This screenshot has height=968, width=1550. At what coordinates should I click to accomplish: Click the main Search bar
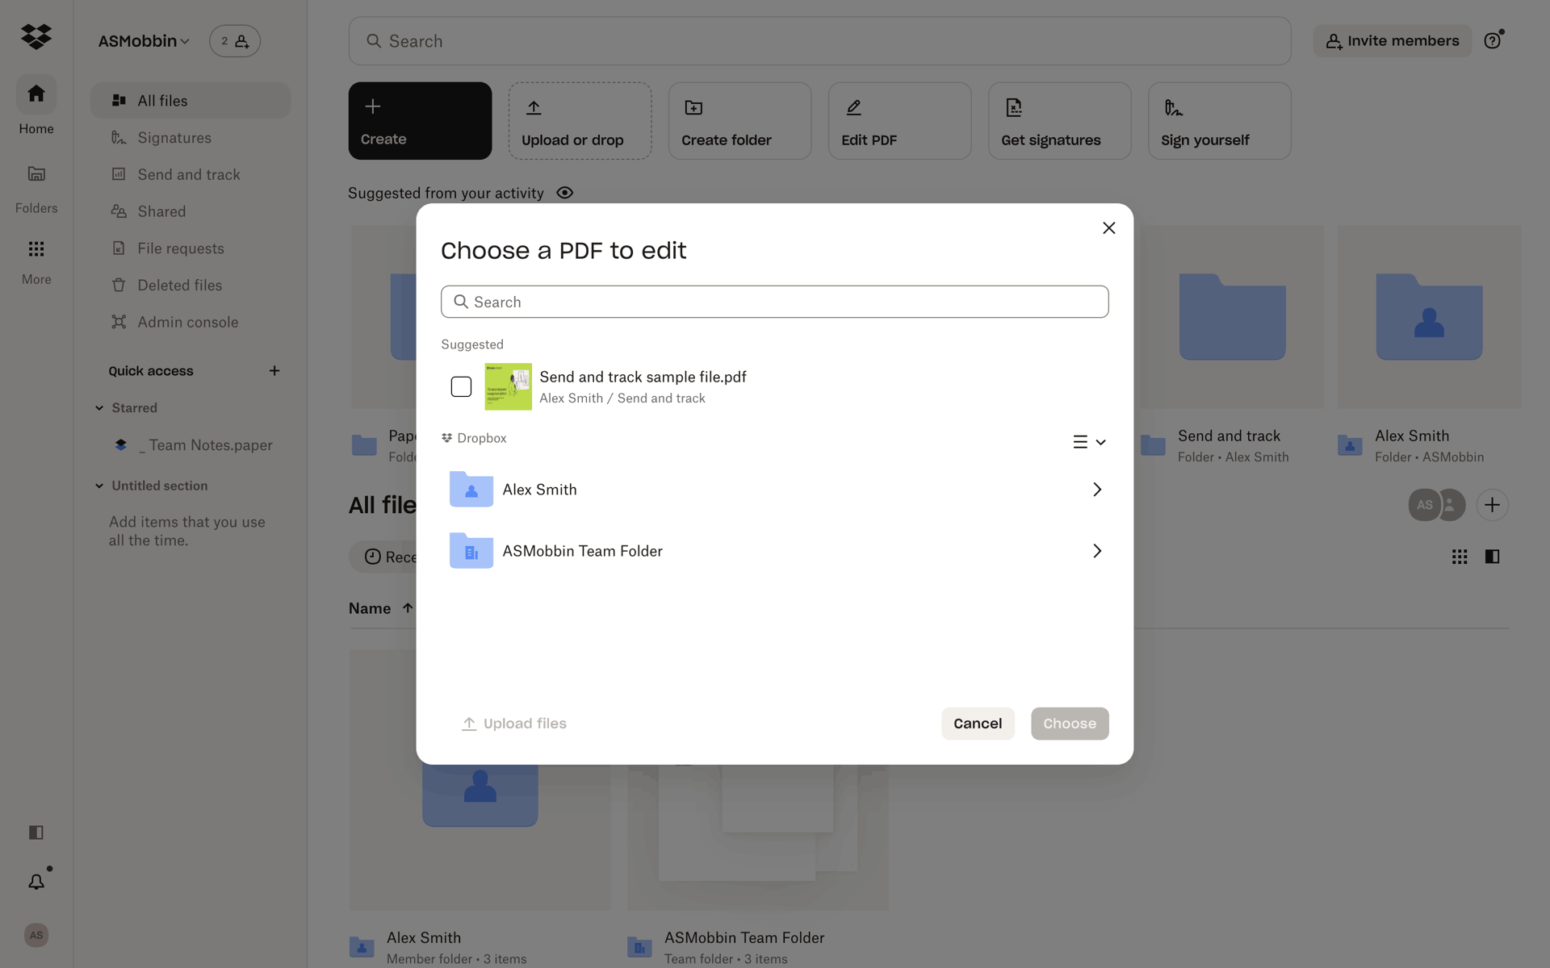click(819, 41)
